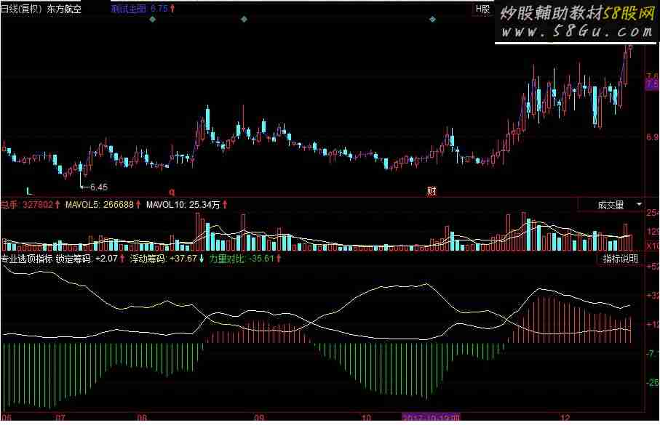Open the 成交量 indicator dropdown
This screenshot has height=425, width=660.
click(611, 205)
